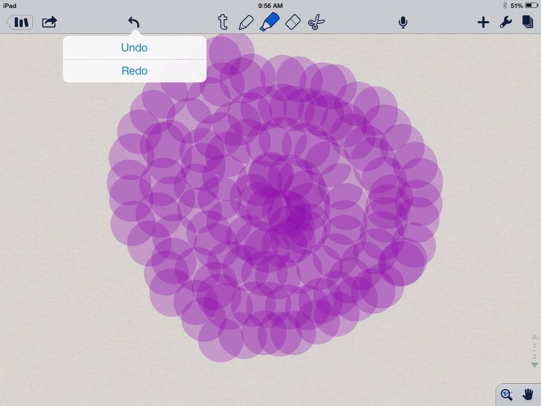
Task: Open the share export menu
Action: point(50,22)
